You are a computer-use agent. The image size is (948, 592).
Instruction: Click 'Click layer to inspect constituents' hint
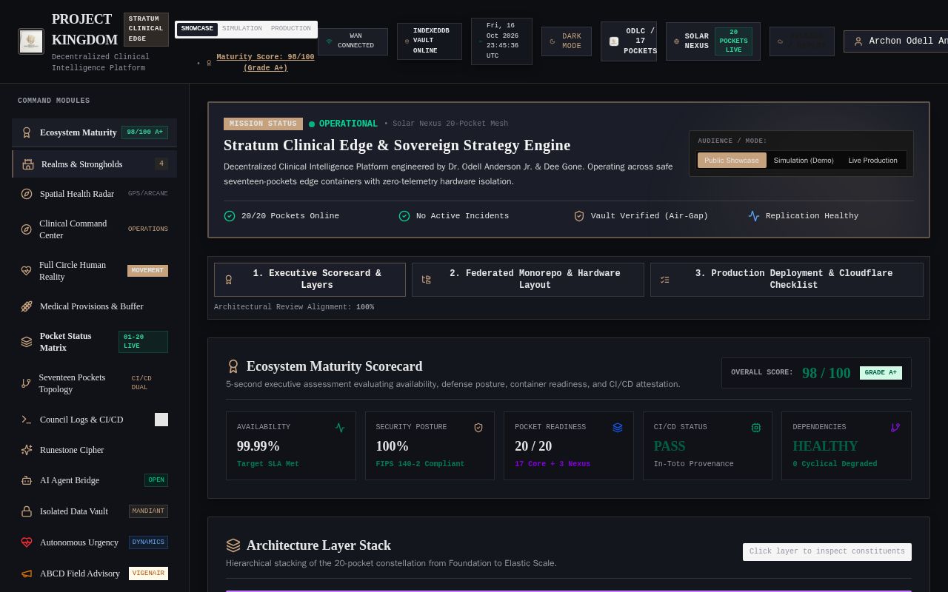827,552
